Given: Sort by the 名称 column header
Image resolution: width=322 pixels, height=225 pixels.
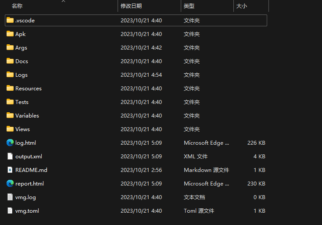Looking at the screenshot, I should (x=17, y=6).
